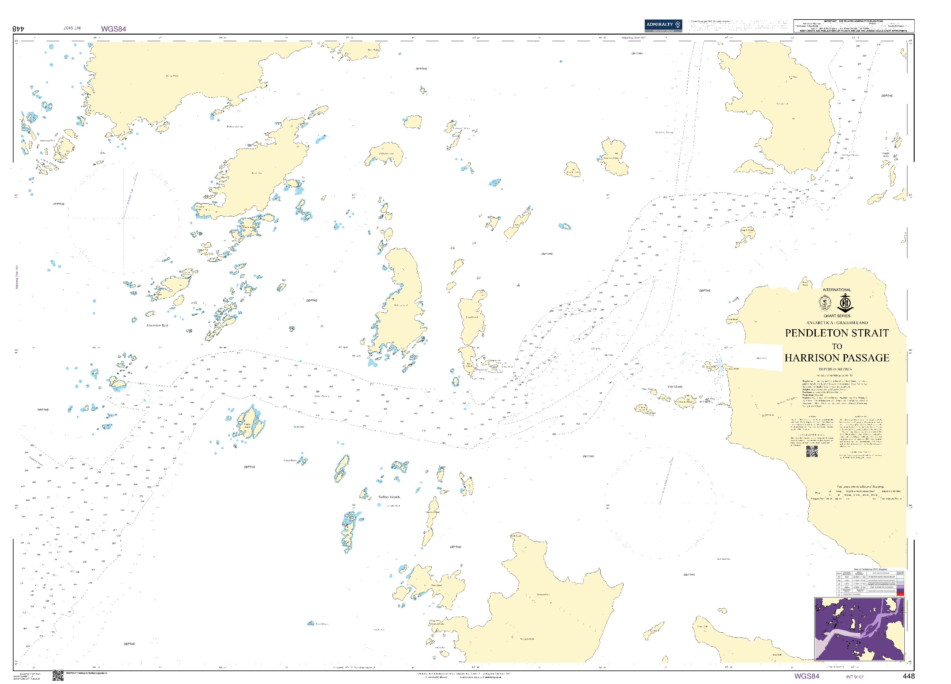The image size is (951, 684).
Task: Click the compass rose south of Fish Islands
Action: 660,503
